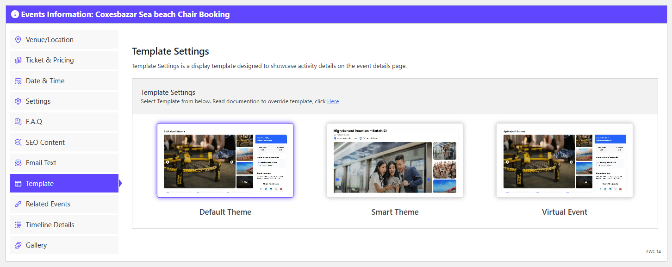The width and height of the screenshot is (672, 267).
Task: Click the Related Events link icon
Action: click(18, 204)
